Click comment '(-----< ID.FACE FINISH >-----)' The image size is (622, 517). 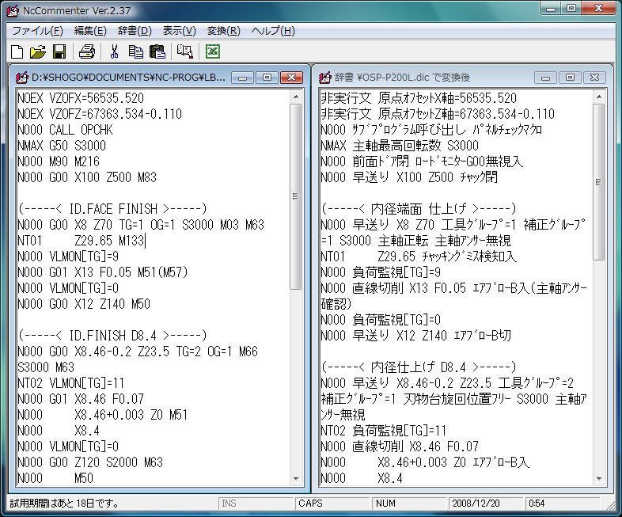112,209
